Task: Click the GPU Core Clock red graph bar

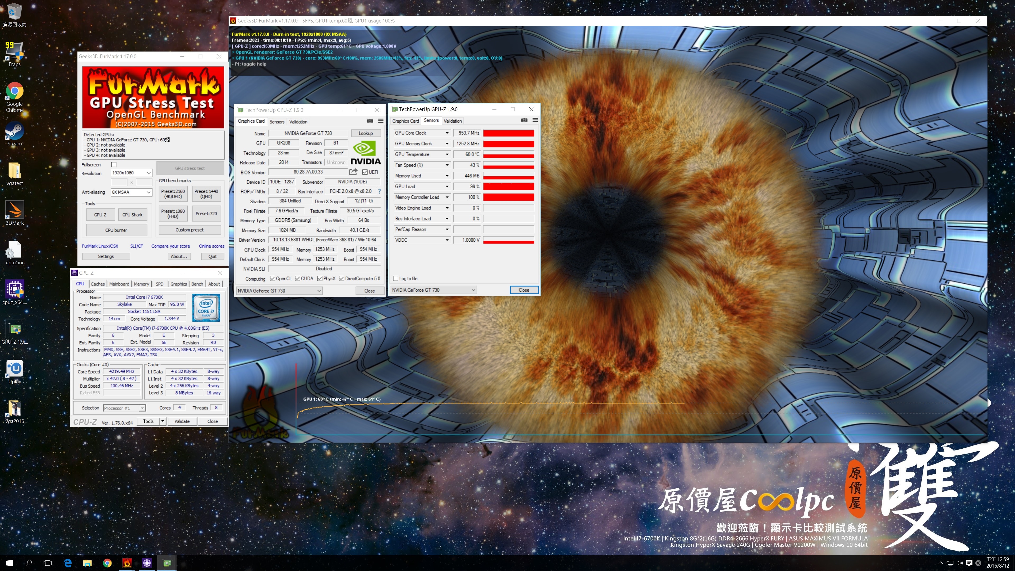Action: coord(509,133)
